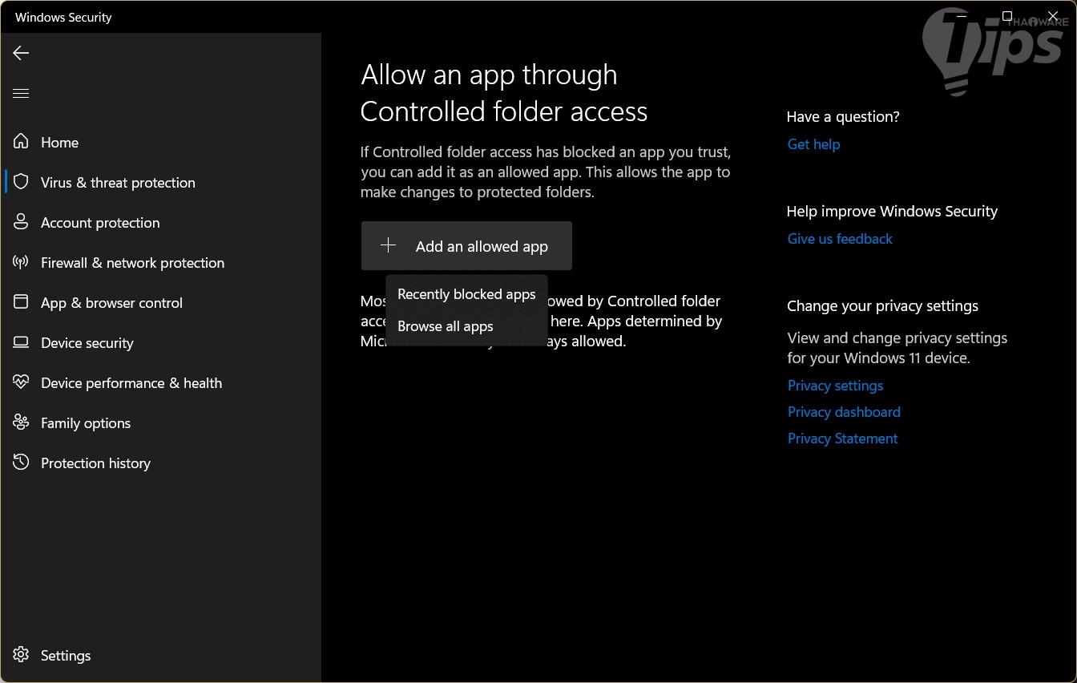
Task: Read the Privacy Statement link
Action: (842, 438)
